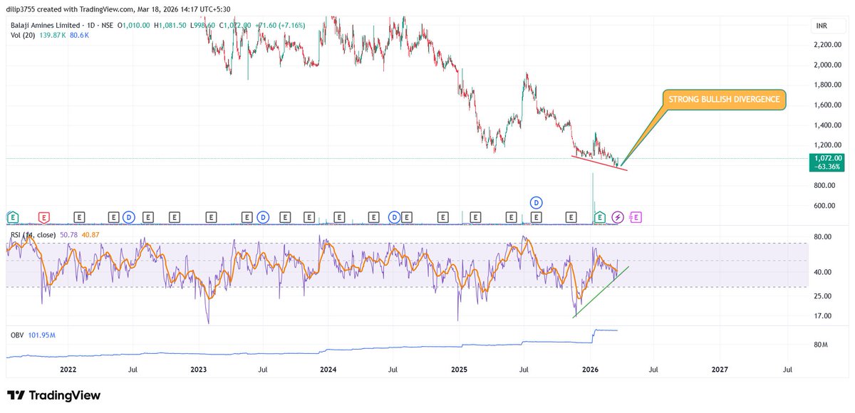This screenshot has height=413, width=855.
Task: Open the 2022 dividend marker
Action: click(x=129, y=216)
